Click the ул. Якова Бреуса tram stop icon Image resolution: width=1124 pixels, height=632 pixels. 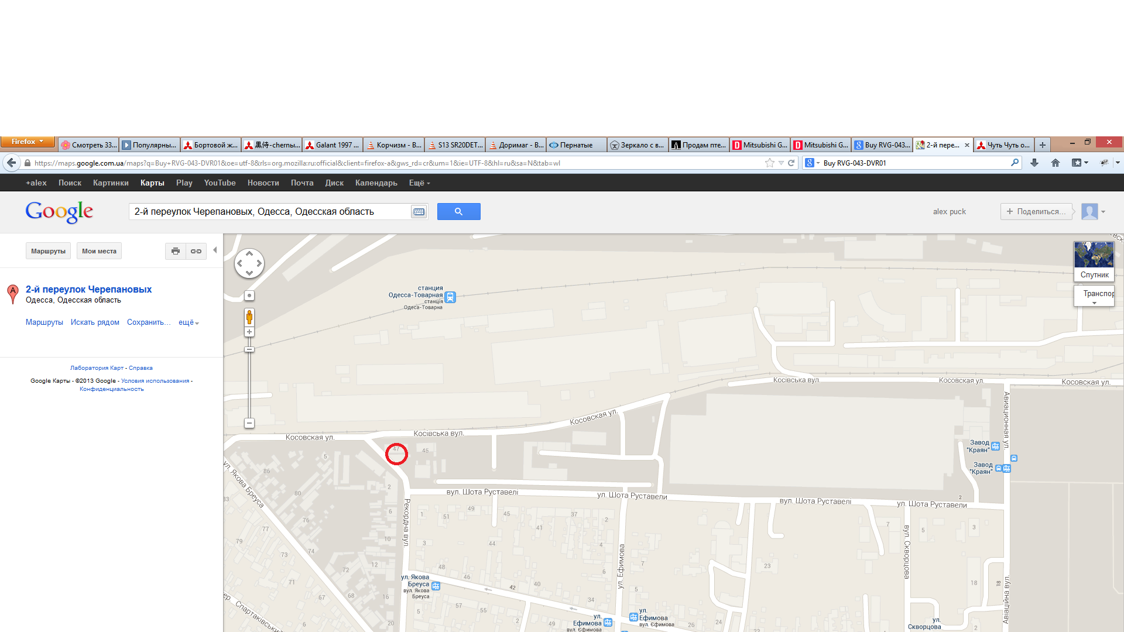(x=436, y=586)
